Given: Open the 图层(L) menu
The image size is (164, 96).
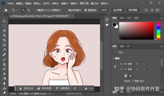Looking at the screenshot, I should (37, 4).
